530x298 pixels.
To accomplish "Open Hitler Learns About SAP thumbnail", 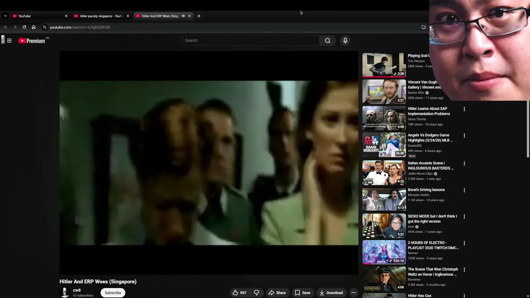I will click(384, 118).
